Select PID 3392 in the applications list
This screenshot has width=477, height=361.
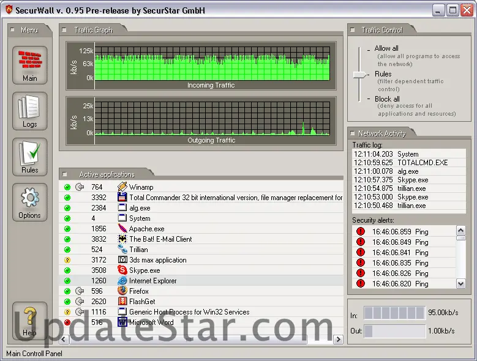click(x=99, y=198)
